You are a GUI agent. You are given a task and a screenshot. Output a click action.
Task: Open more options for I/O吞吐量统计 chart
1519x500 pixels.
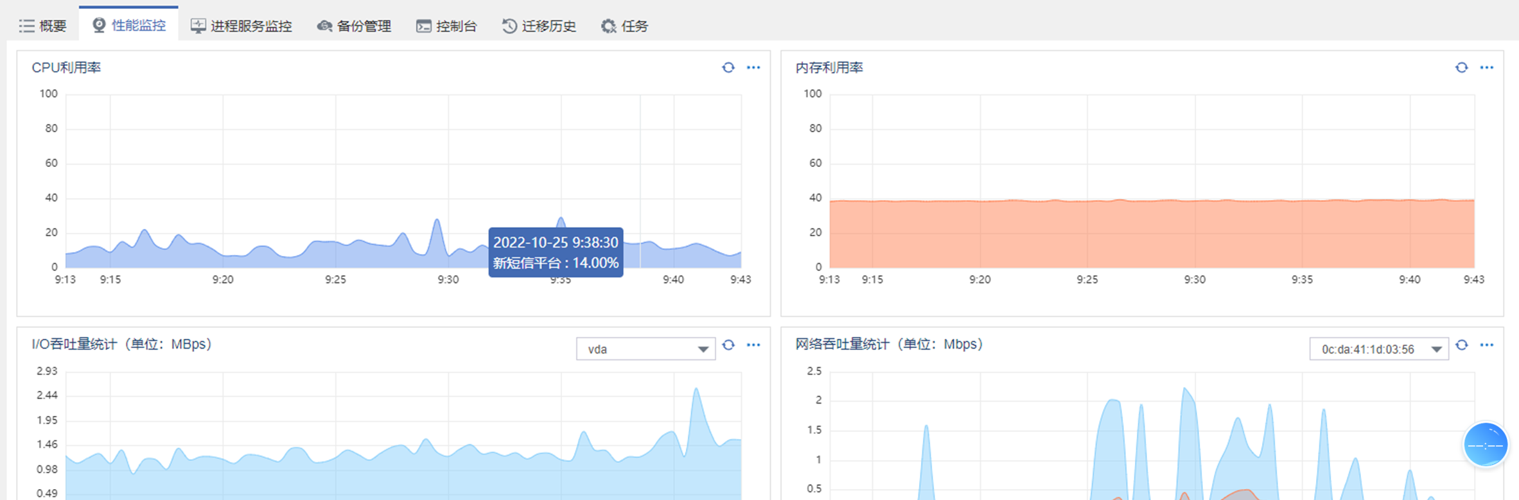(x=753, y=345)
